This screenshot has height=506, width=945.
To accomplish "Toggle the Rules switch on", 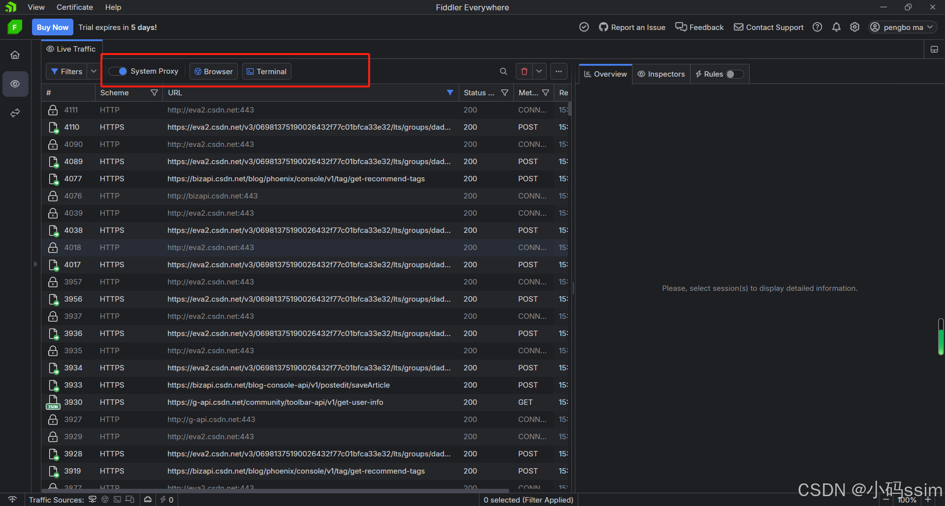I will point(735,74).
